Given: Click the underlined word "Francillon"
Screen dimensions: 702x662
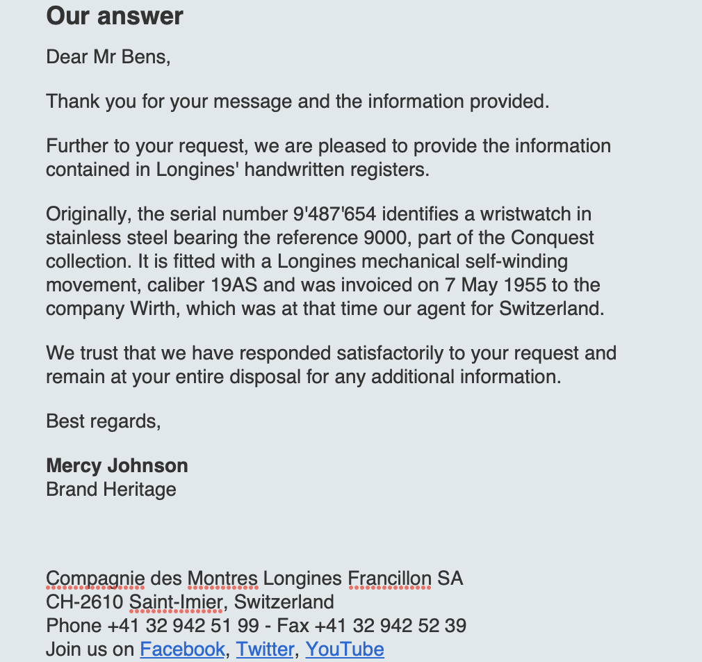Looking at the screenshot, I should [x=389, y=579].
